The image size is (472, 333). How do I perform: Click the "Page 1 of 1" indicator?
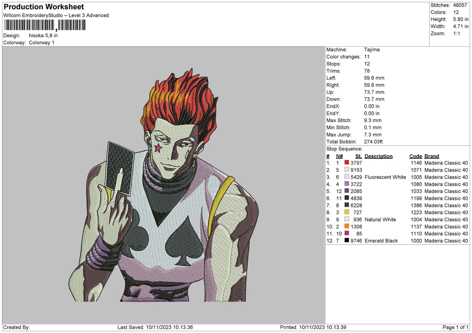[455, 327]
